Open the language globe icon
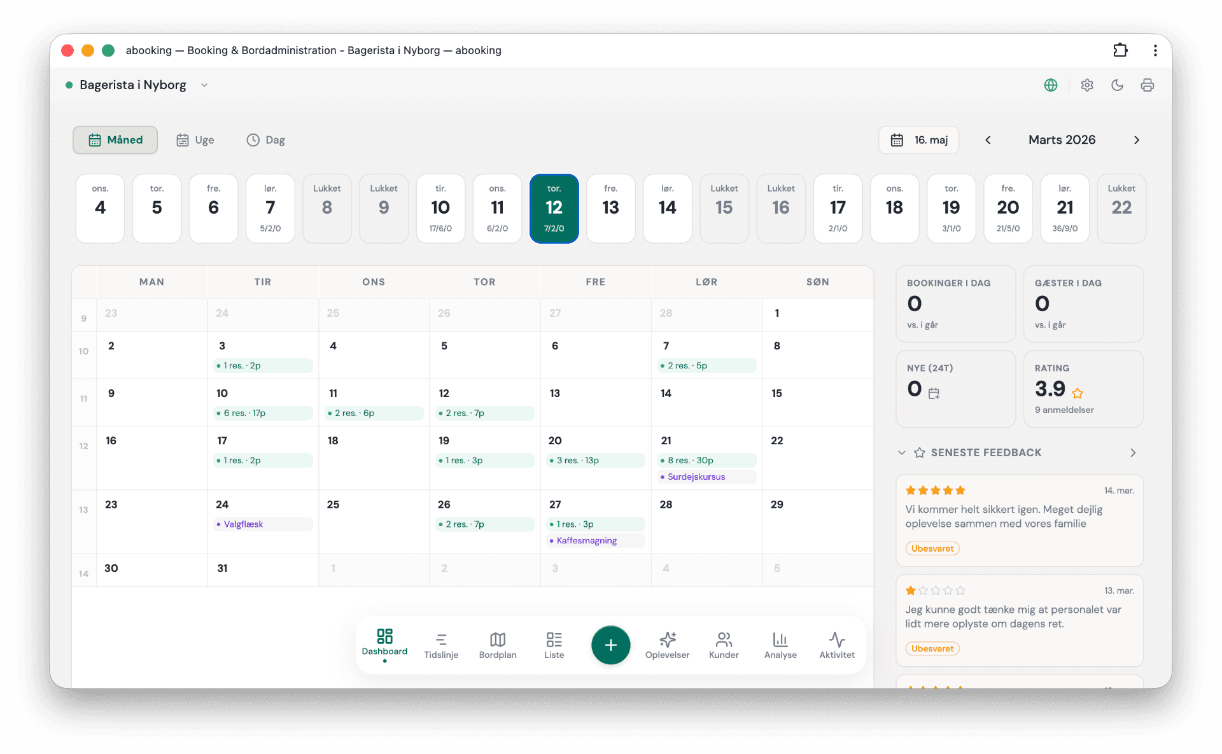This screenshot has width=1222, height=754. coord(1051,85)
